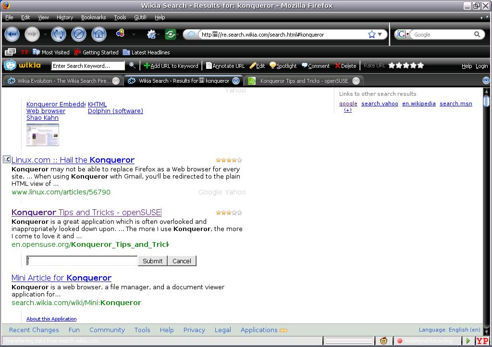
Task: Stop loading with the Stop button
Action: point(79,35)
